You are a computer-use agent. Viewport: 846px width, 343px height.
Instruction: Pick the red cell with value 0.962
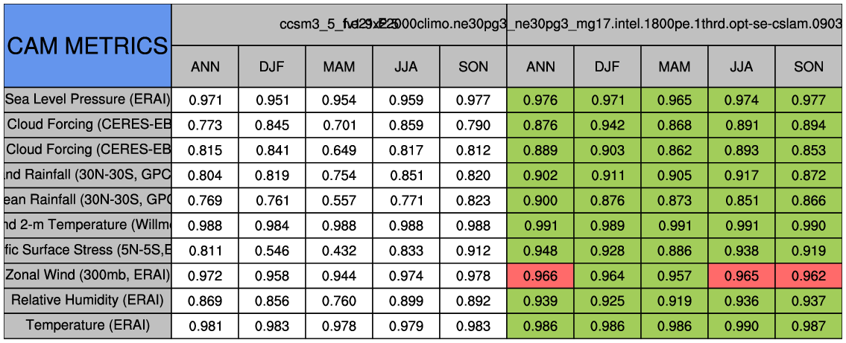809,275
